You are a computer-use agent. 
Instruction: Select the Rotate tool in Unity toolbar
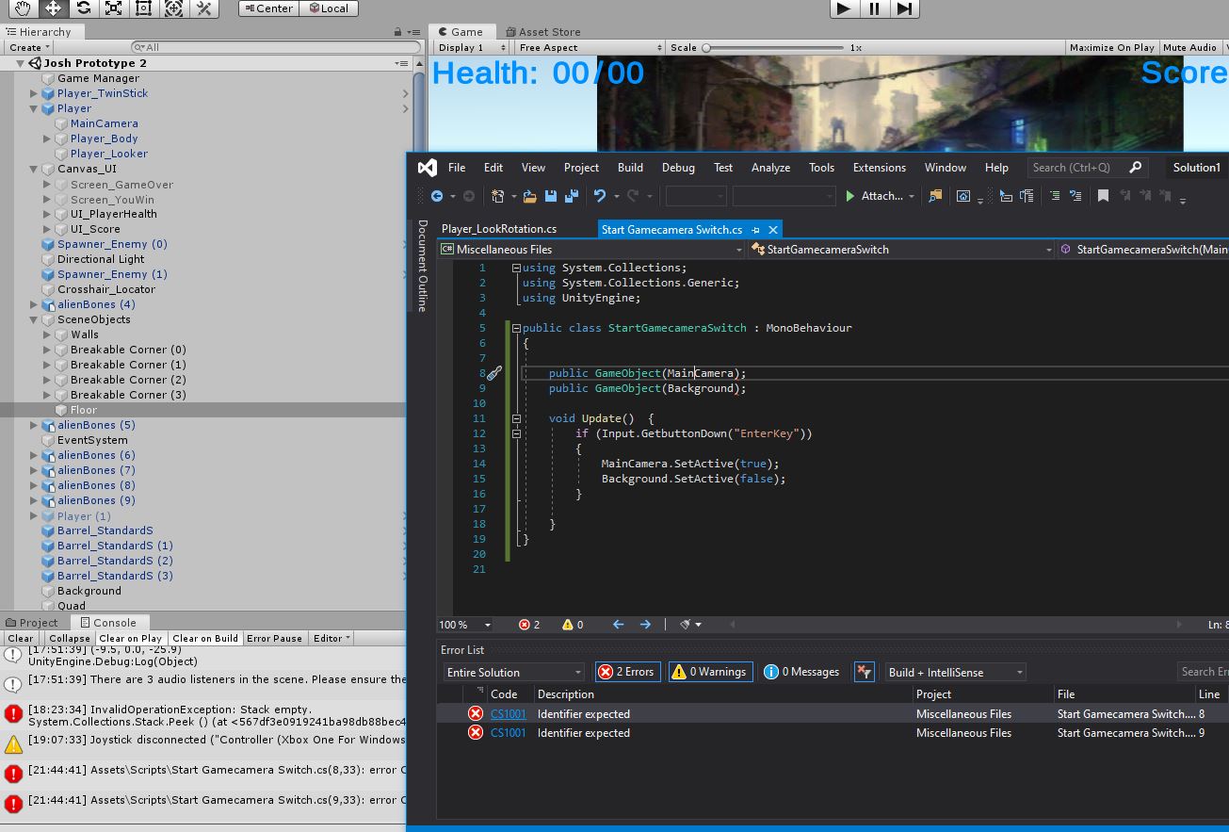point(83,8)
